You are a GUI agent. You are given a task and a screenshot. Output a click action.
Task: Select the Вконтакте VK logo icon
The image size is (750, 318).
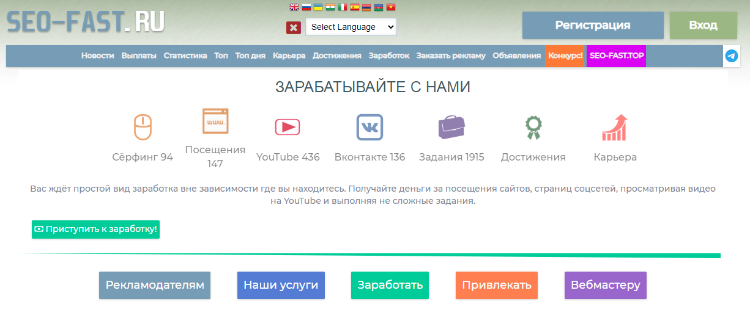(369, 127)
